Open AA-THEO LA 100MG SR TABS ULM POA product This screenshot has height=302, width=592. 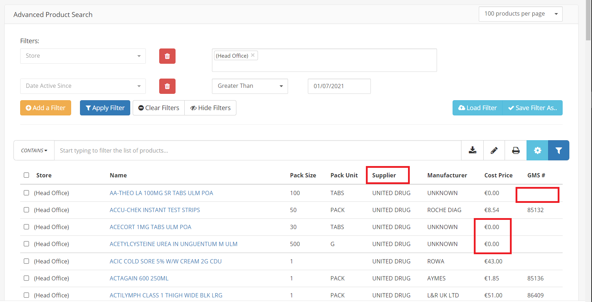point(161,193)
